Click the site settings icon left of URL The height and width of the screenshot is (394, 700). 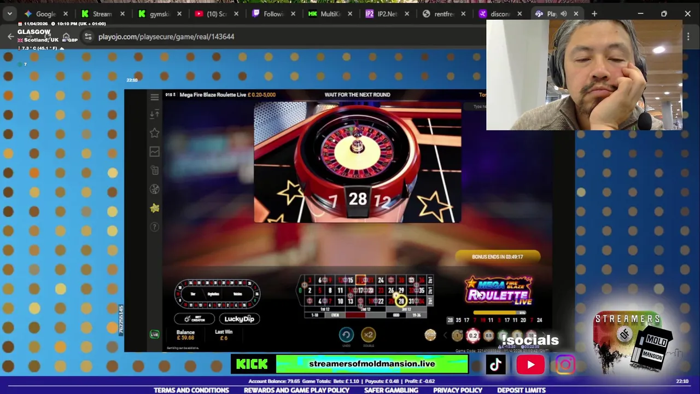point(88,37)
